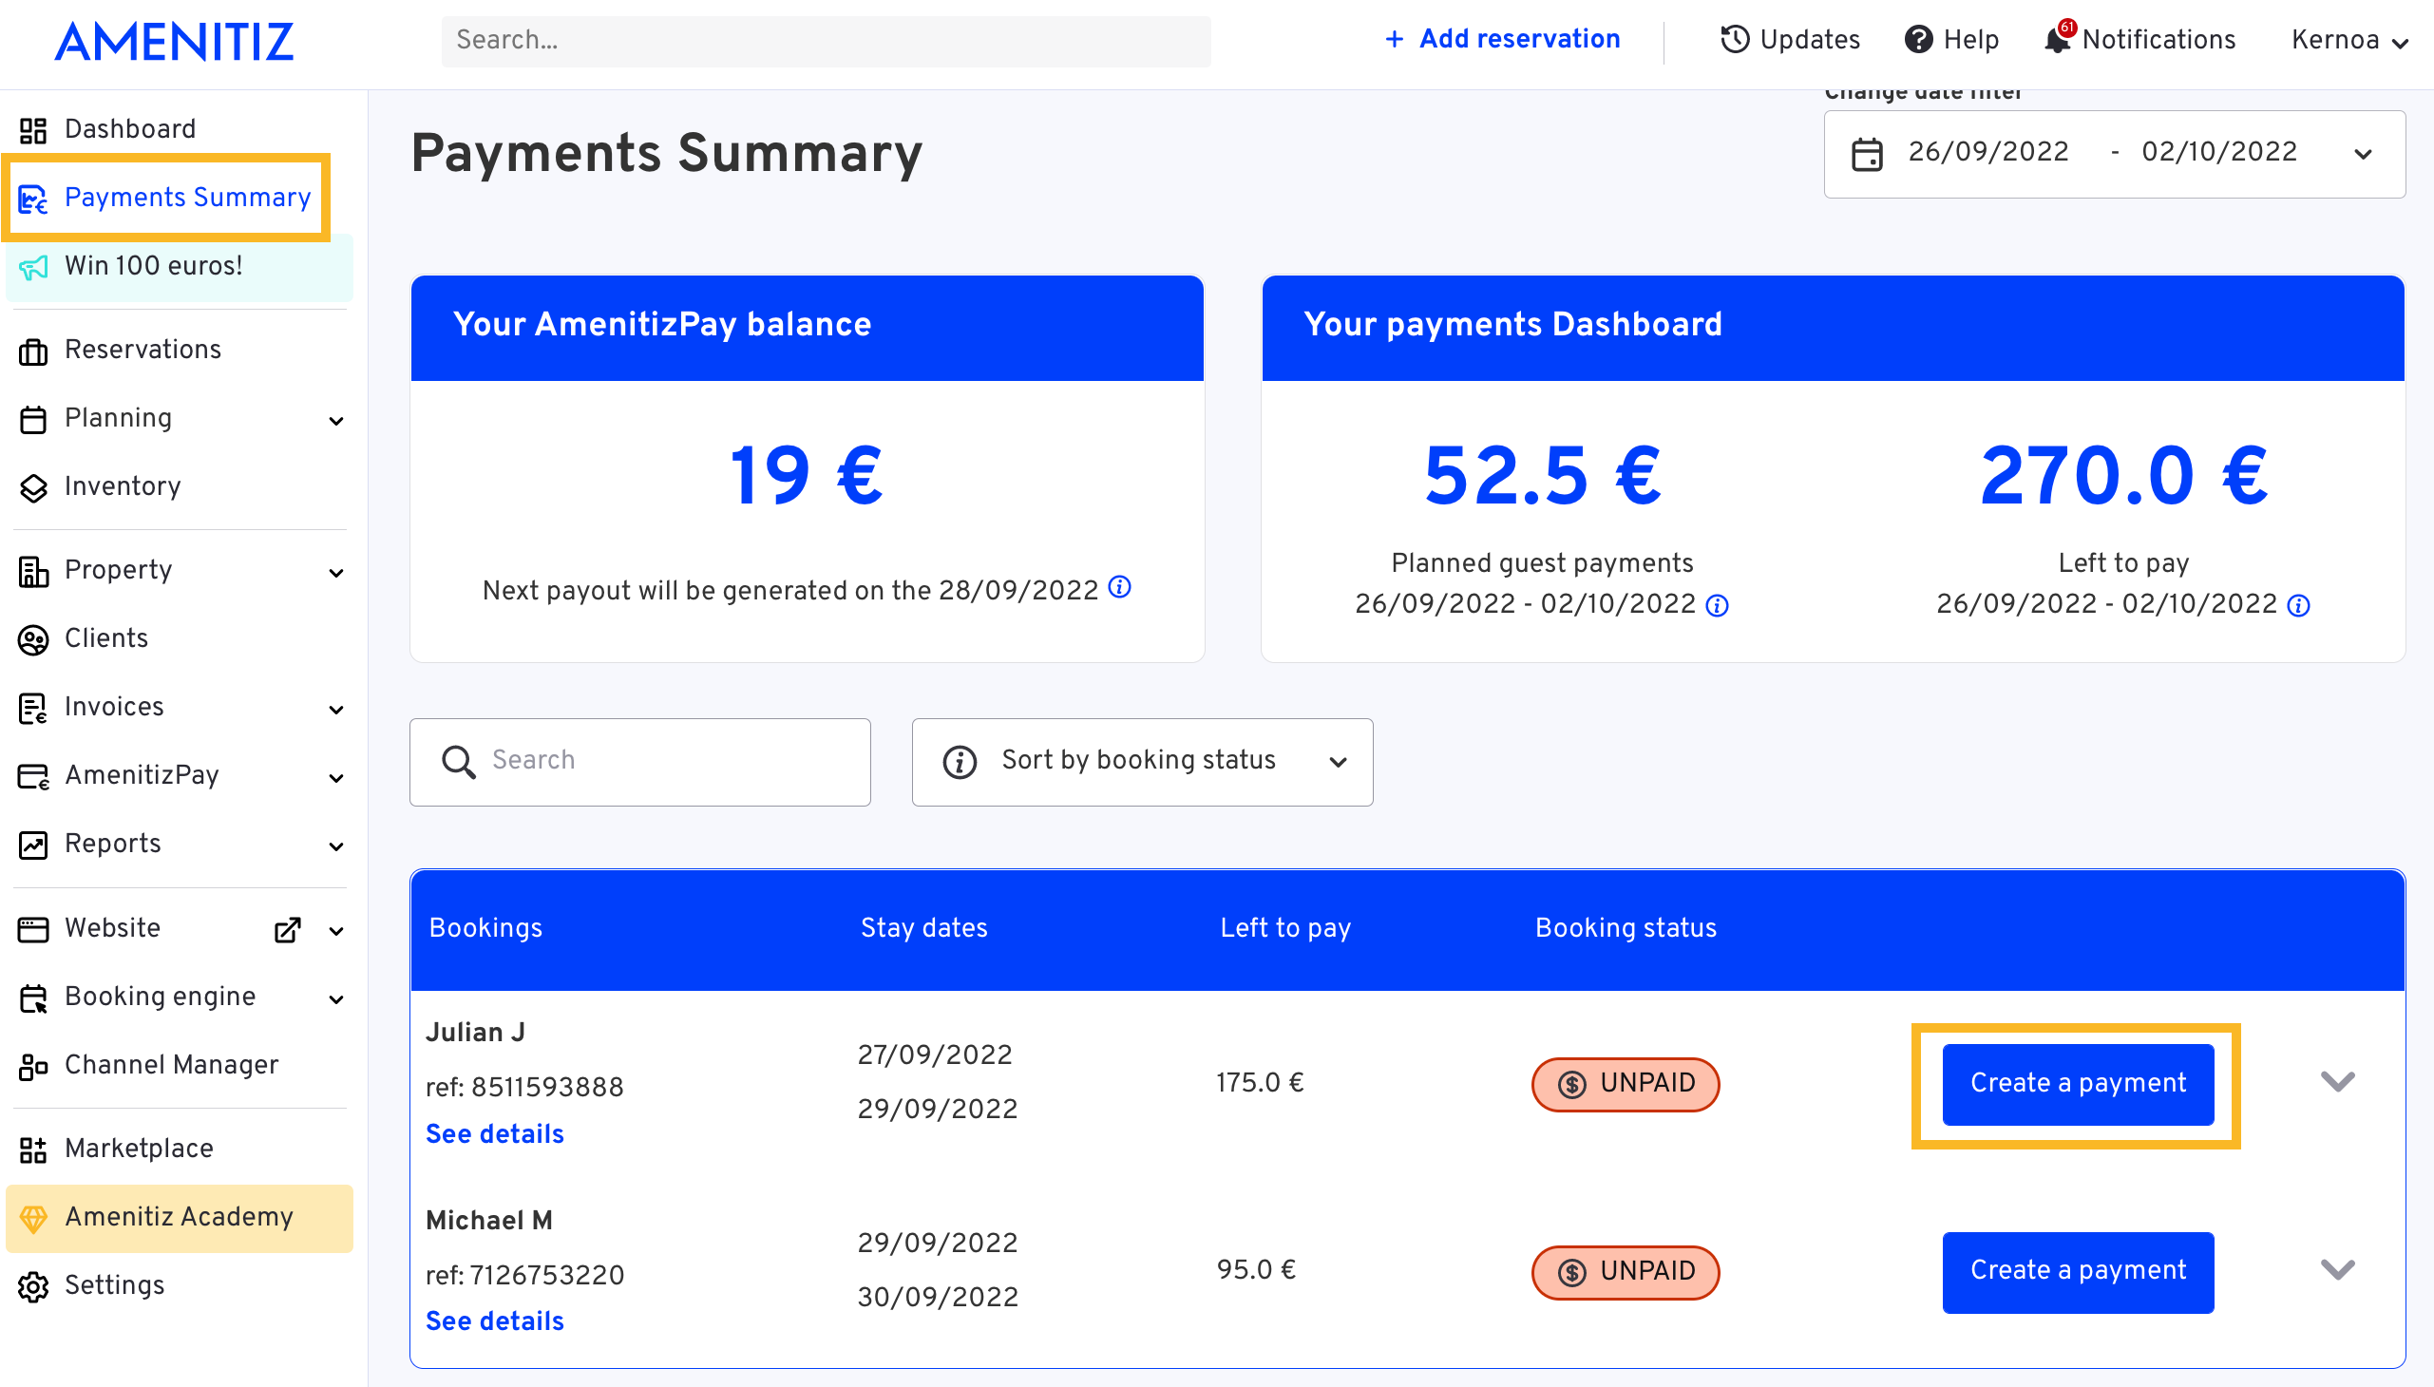2434x1387 pixels.
Task: Click the Payments Summary chart icon
Action: point(33,199)
